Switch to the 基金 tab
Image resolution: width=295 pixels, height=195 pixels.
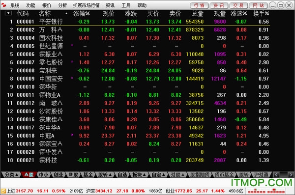pyautogui.click(x=88, y=175)
